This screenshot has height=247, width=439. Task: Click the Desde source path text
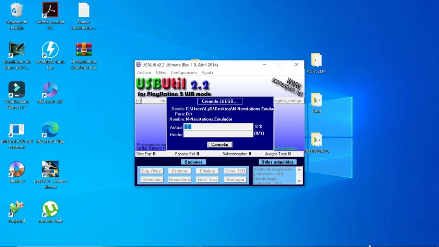229,109
